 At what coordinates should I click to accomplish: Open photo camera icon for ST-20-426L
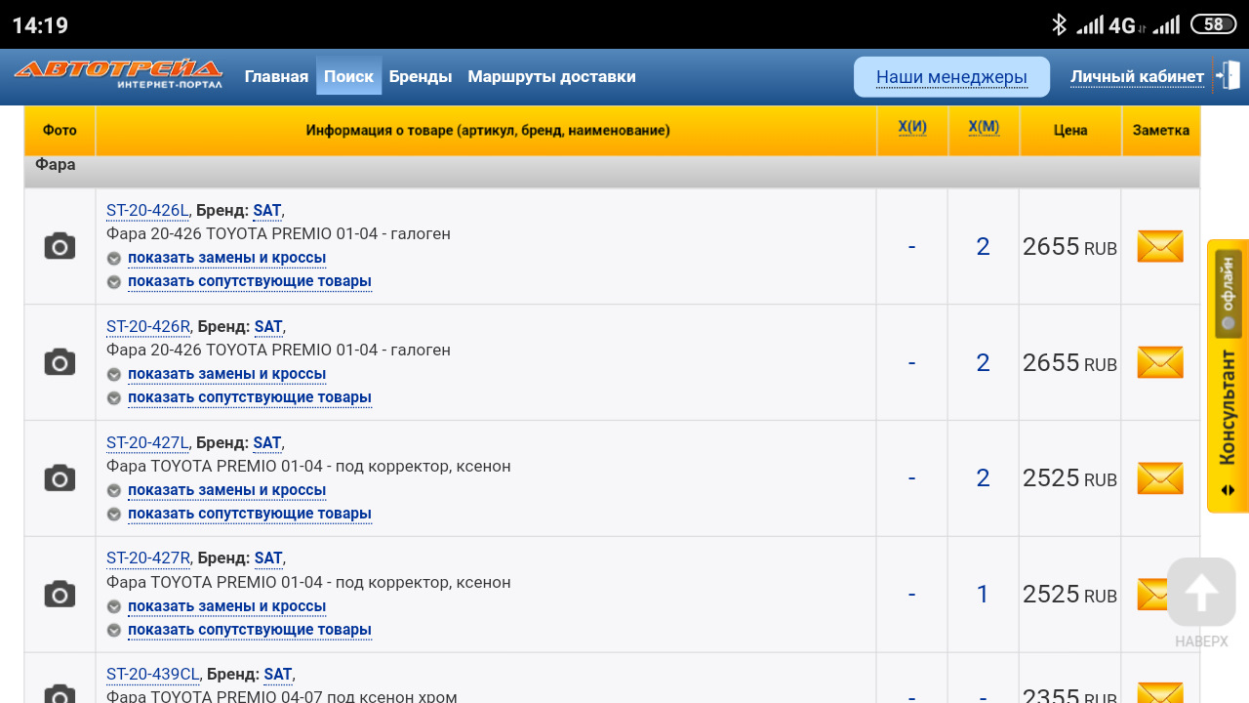pos(60,246)
